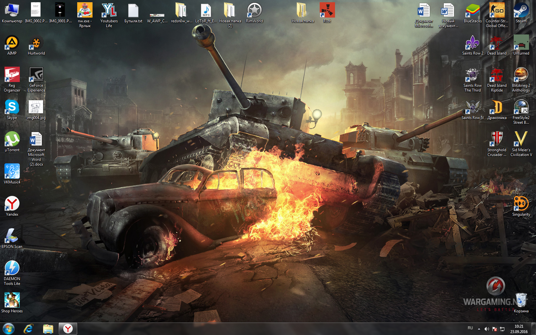Launch the Драконика shortcut

(497, 109)
